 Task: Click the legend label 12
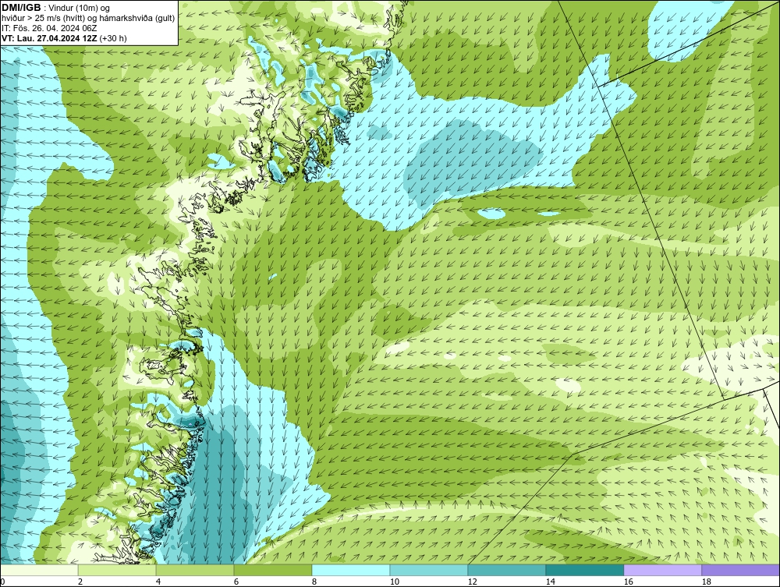472,582
